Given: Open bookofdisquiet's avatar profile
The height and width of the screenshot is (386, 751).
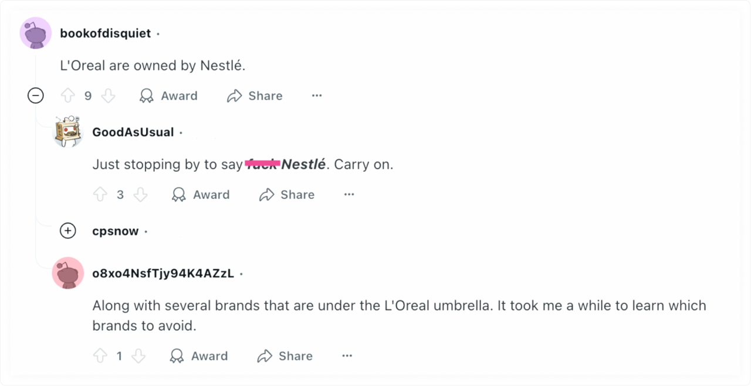Looking at the screenshot, I should coord(36,33).
